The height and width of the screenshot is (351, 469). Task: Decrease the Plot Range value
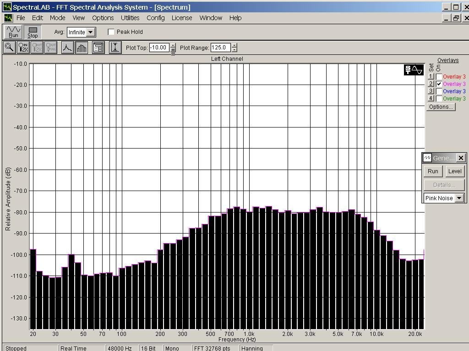point(234,50)
